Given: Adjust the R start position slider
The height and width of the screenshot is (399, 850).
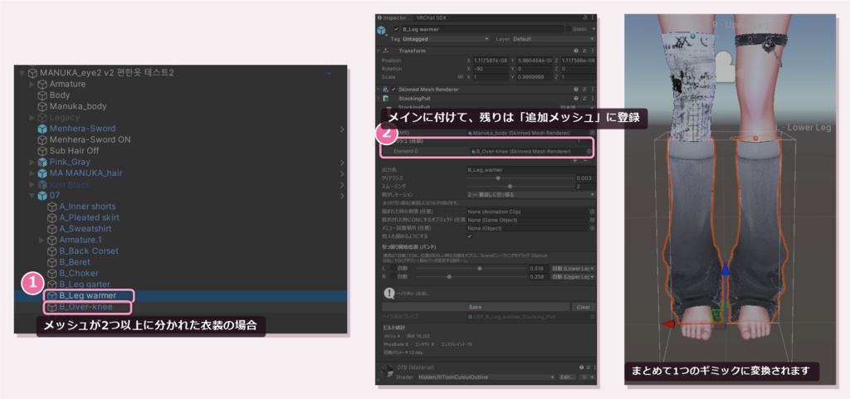Looking at the screenshot, I should coord(471,277).
